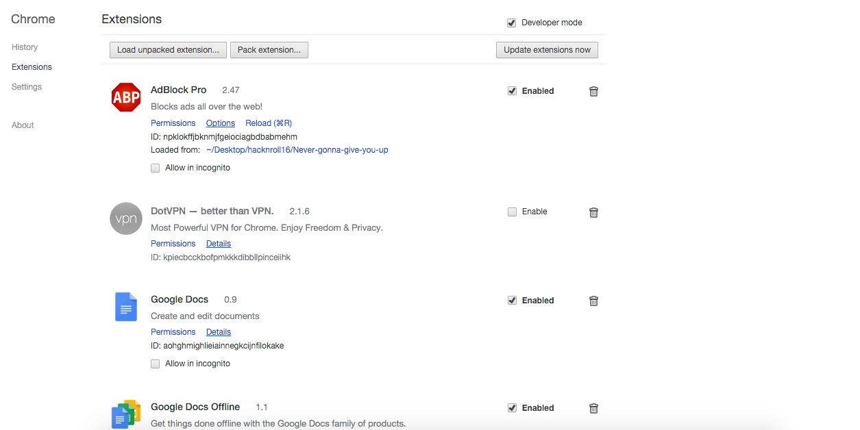Click the DotVPN extension ID text
860x430 pixels.
221,257
